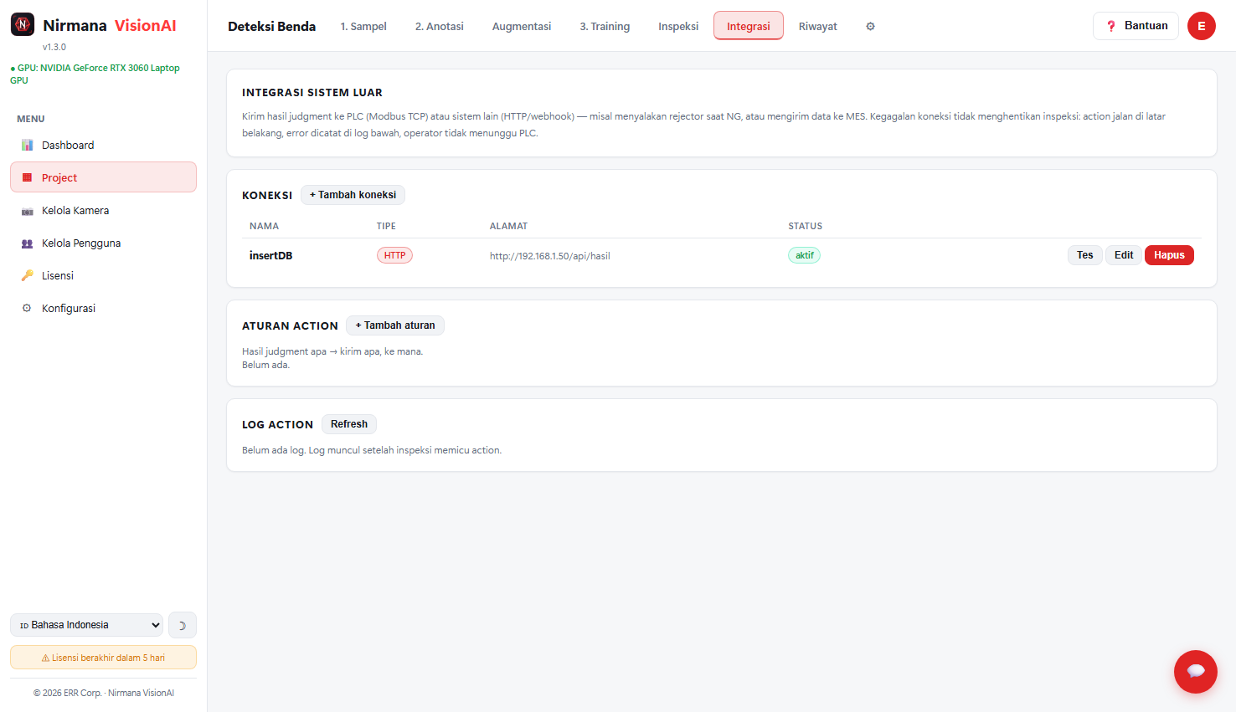1236x712 pixels.
Task: Switch to the 3. Training tab
Action: [605, 27]
